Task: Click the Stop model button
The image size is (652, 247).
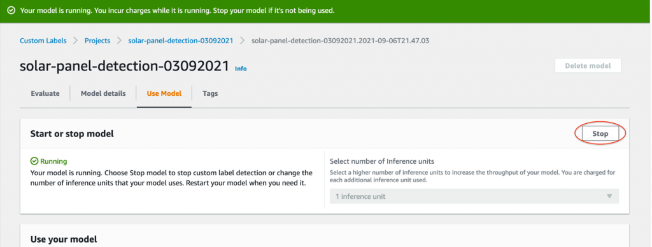Action: click(x=600, y=133)
